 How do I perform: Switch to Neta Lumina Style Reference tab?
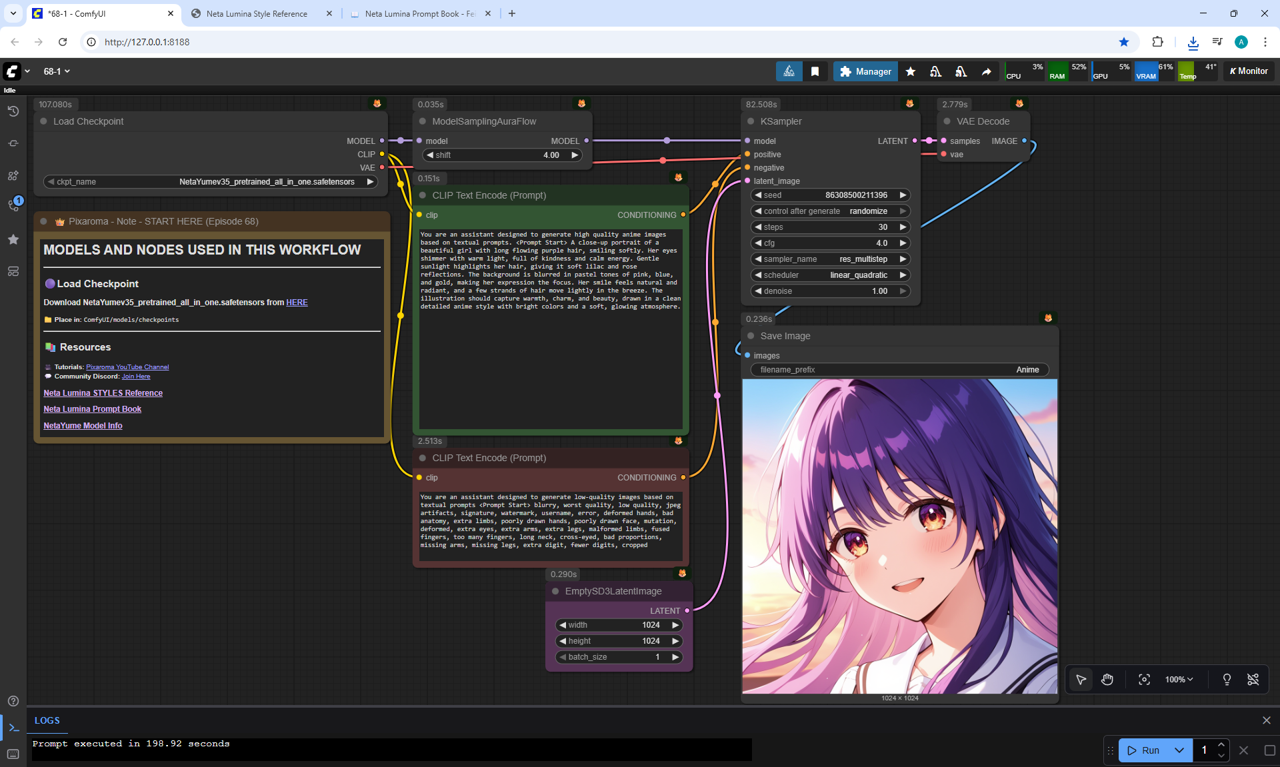tap(257, 13)
